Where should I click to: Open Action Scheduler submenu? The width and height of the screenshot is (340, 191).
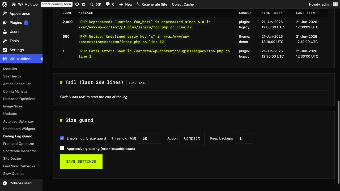coord(17,84)
